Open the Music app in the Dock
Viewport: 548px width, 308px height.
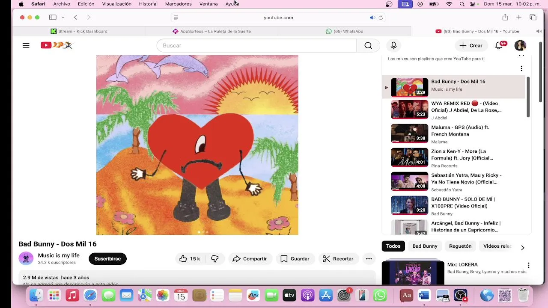coord(72,295)
